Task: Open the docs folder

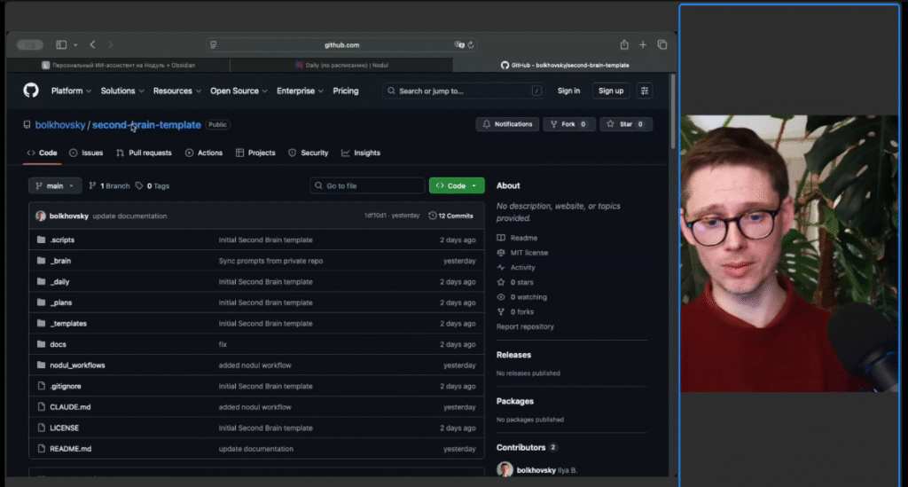Action: click(58, 344)
